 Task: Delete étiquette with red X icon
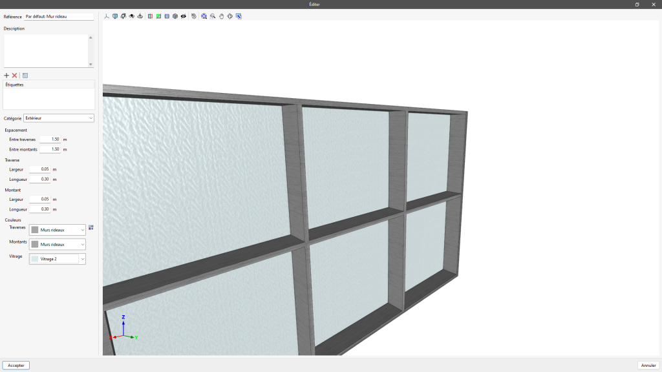14,76
